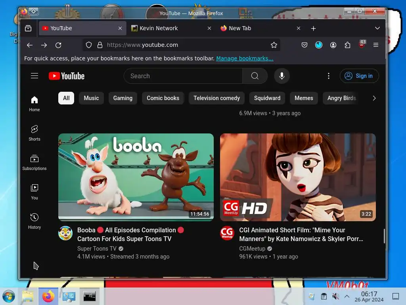The height and width of the screenshot is (305, 406).
Task: Select Television comedy chip
Action: click(217, 98)
